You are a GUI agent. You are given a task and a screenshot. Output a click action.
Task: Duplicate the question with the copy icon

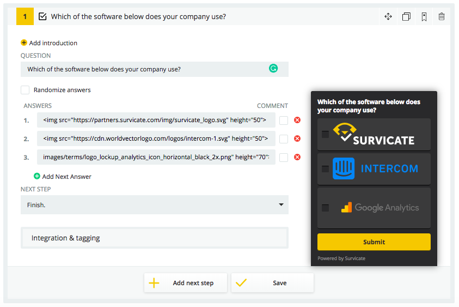point(406,16)
